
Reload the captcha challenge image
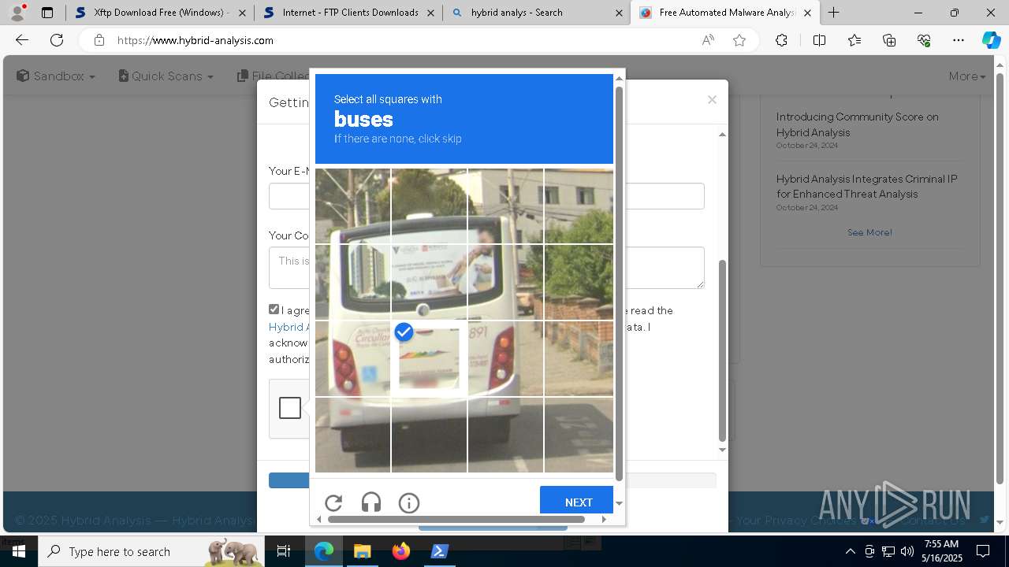tap(333, 502)
